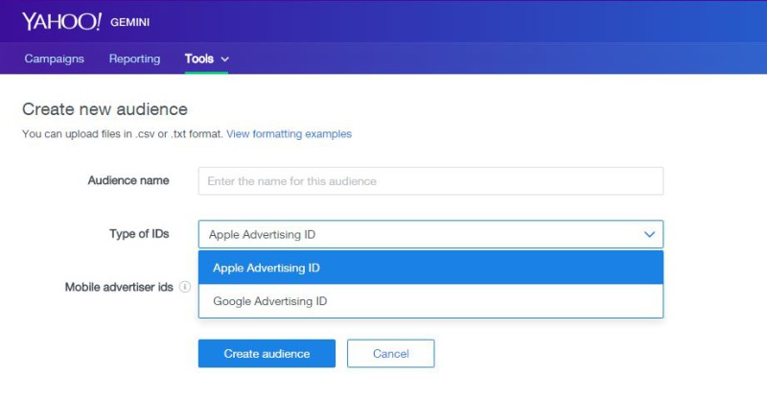The image size is (767, 401).
Task: Go to the Reporting section
Action: 134,59
